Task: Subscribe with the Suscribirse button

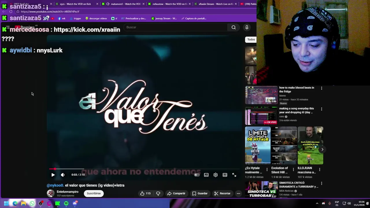Action: coord(94,193)
